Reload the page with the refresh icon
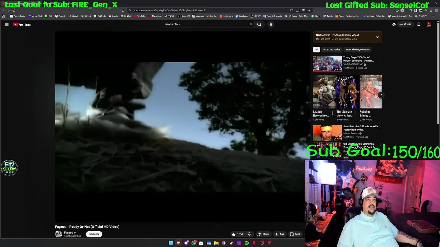Viewport: 440px width, 247px height. coord(14,10)
